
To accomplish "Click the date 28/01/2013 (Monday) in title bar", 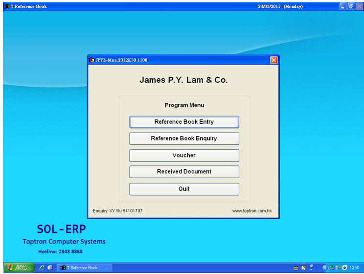I will (280, 6).
